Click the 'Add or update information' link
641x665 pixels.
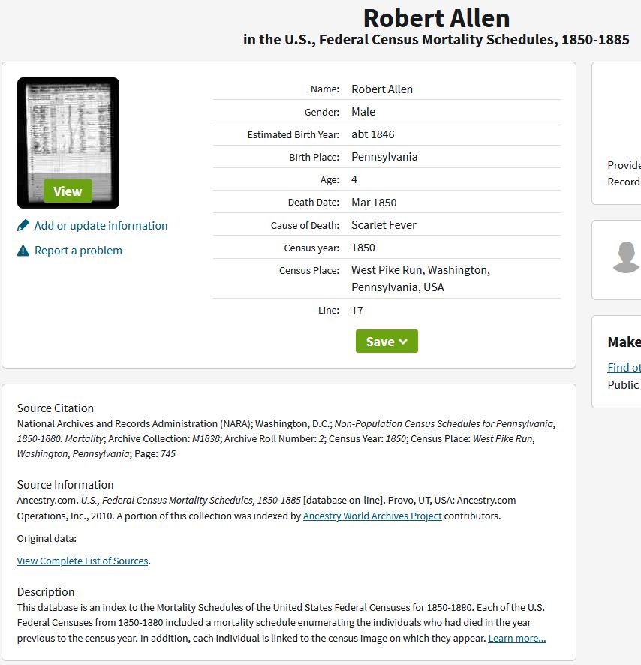tap(101, 226)
